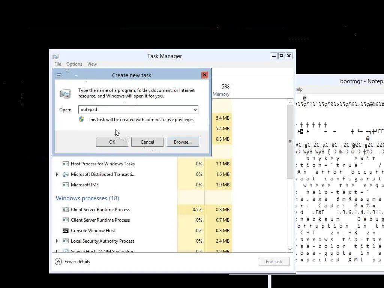The image size is (384, 288).
Task: Open the File menu in Task Manager
Action: [58, 64]
